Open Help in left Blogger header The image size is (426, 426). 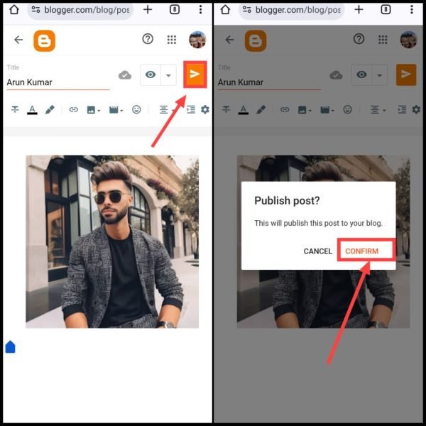coord(148,39)
